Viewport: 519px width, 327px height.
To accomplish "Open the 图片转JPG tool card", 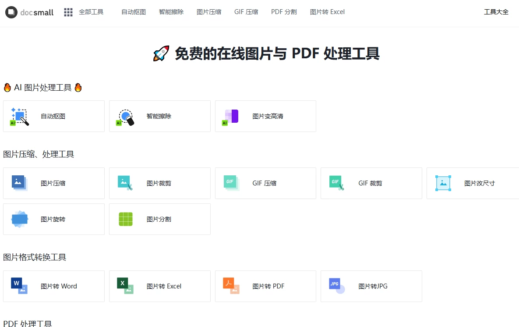I will (371, 286).
